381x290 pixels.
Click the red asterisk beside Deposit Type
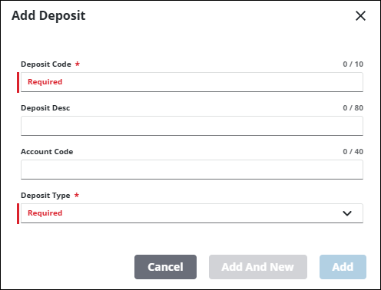[x=77, y=195]
